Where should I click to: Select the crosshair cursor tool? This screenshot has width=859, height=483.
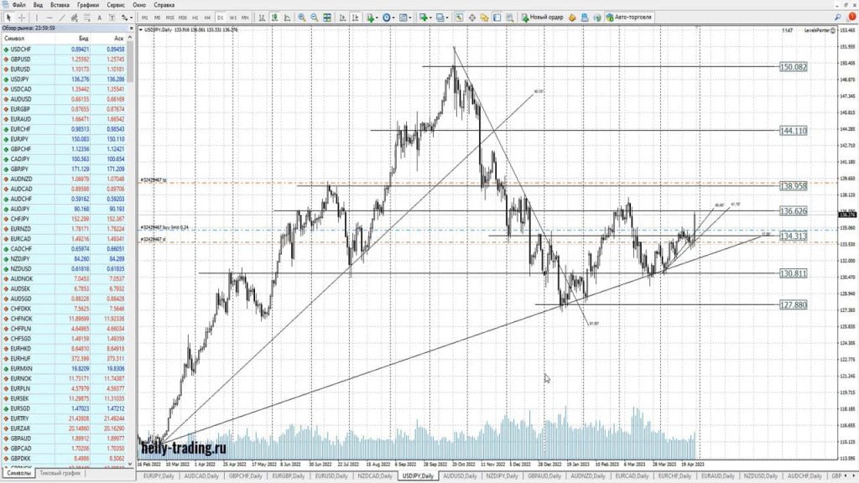point(21,17)
